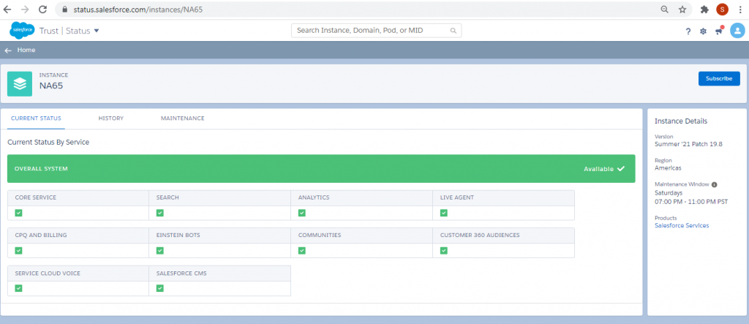Viewport: 749px width, 324px height.
Task: Bookmark this page with the star icon
Action: [x=682, y=10]
